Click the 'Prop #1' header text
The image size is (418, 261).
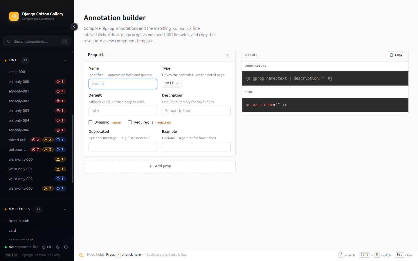point(96,55)
